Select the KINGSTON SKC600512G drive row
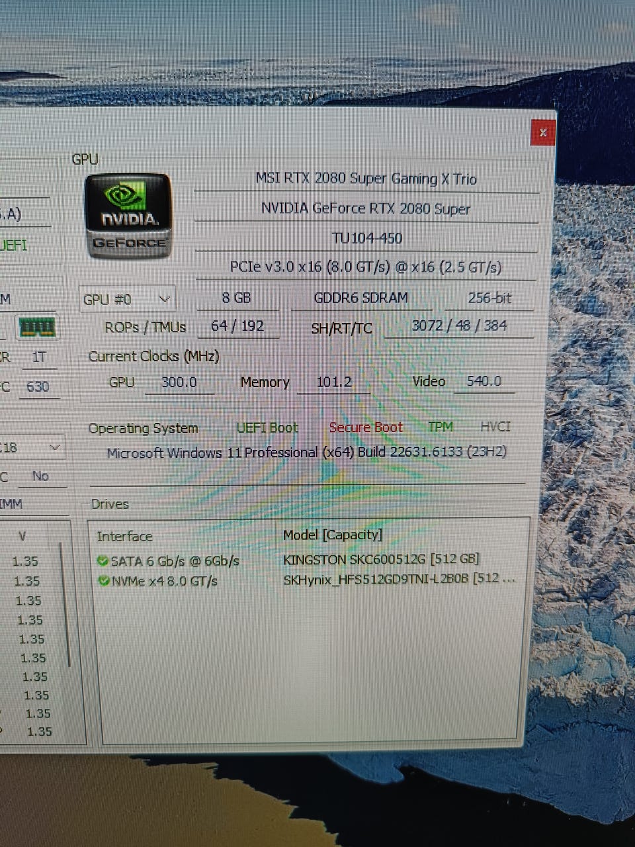Screen dimensions: 635x847 point(381,560)
